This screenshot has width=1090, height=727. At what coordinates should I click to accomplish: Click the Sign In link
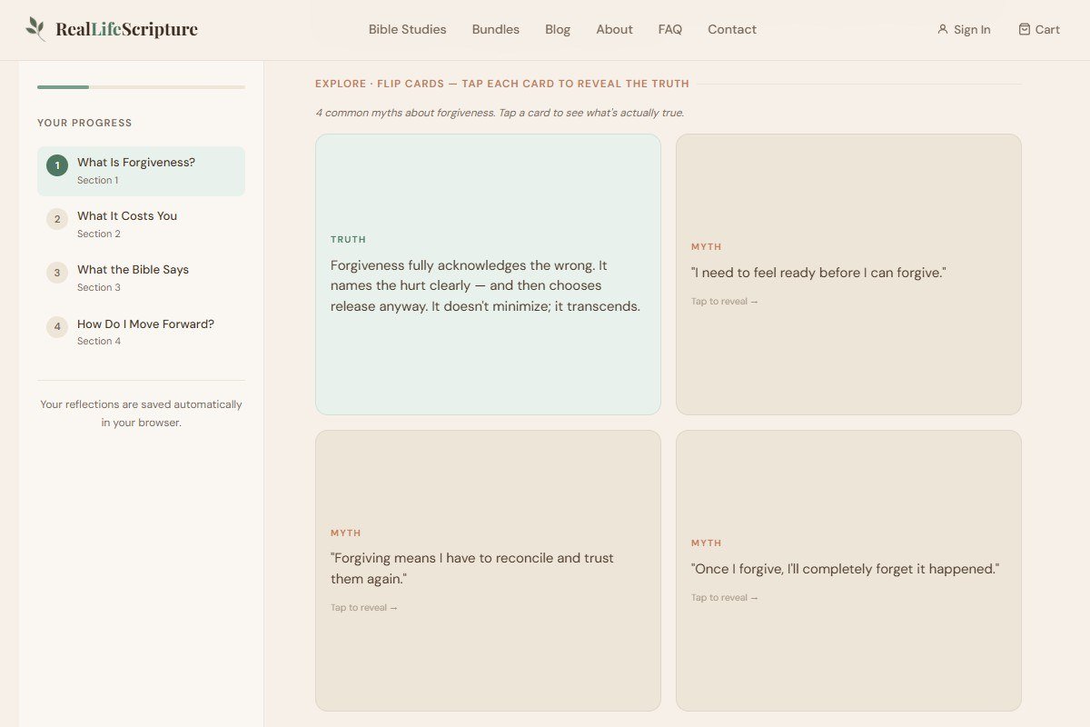(964, 29)
